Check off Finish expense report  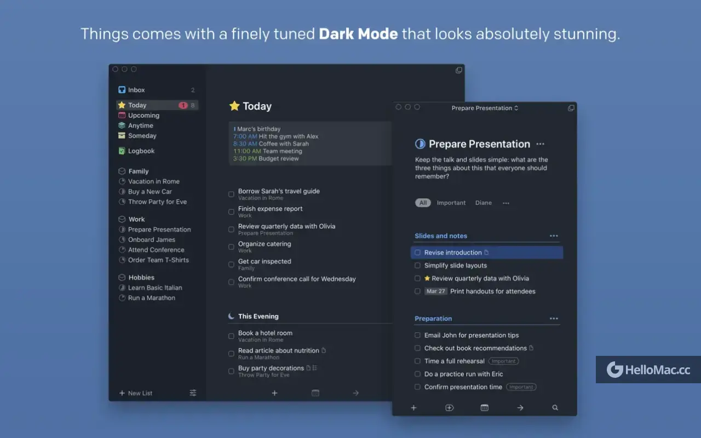231,212
